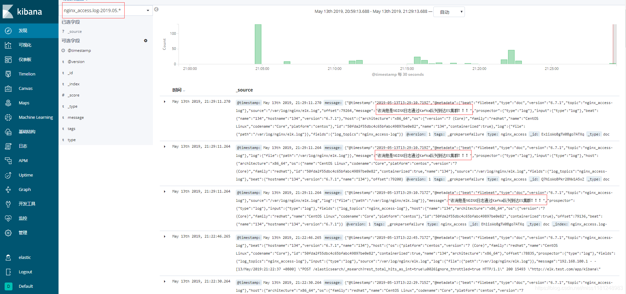
Task: Expand the first 21:29:11.264 log row
Action: pos(164,147)
